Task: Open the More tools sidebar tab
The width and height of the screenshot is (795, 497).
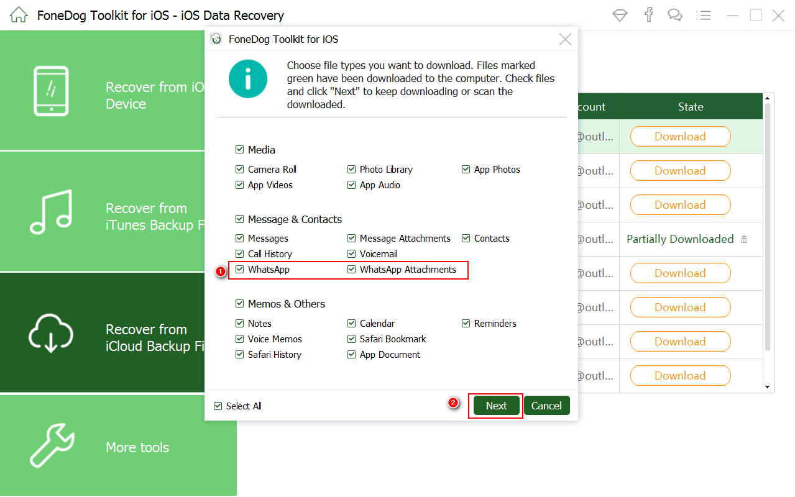Action: click(118, 445)
